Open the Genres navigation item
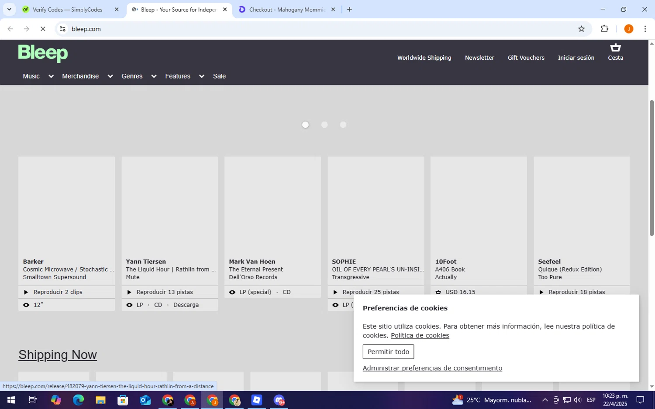 tap(132, 76)
